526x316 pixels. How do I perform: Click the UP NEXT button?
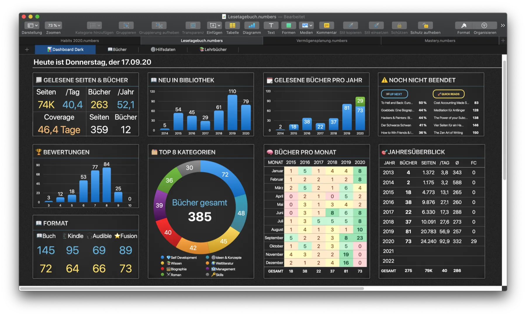(x=394, y=94)
